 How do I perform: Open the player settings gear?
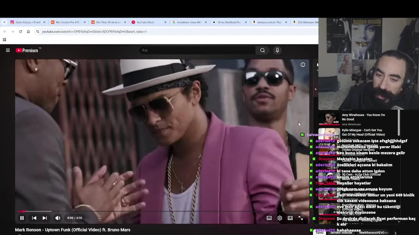coord(280,218)
